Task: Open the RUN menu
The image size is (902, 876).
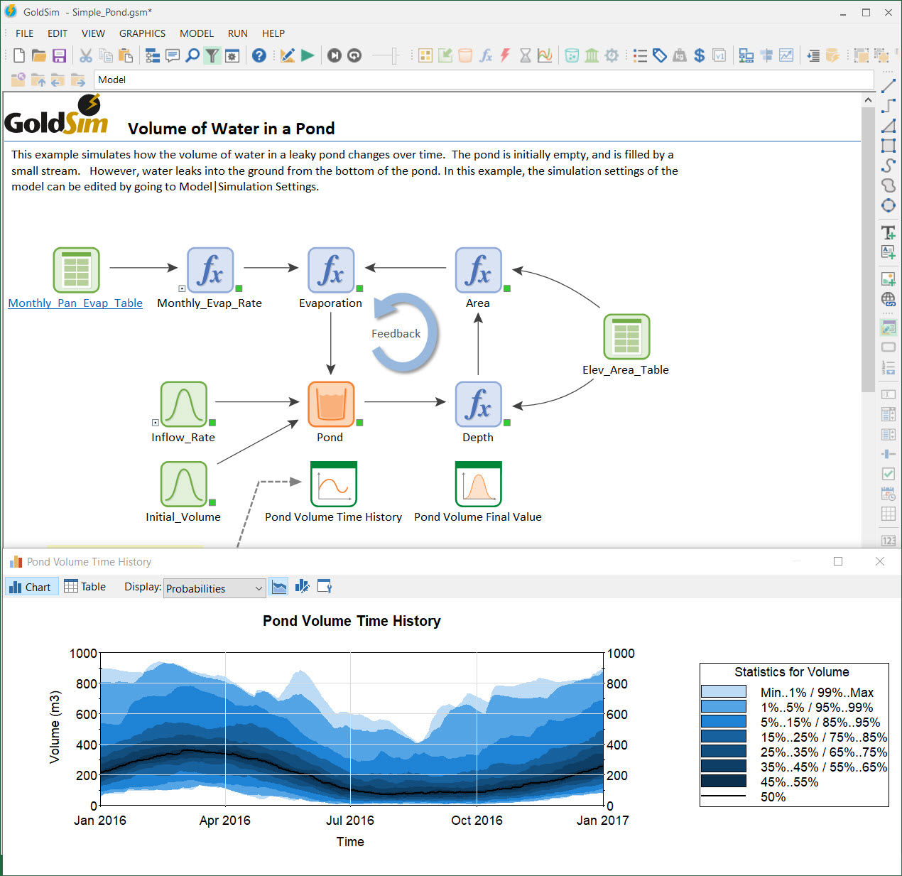Action: (238, 33)
